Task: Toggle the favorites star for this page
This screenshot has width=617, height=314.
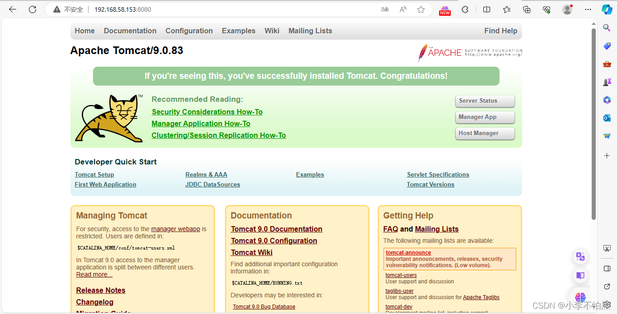Action: pos(421,9)
